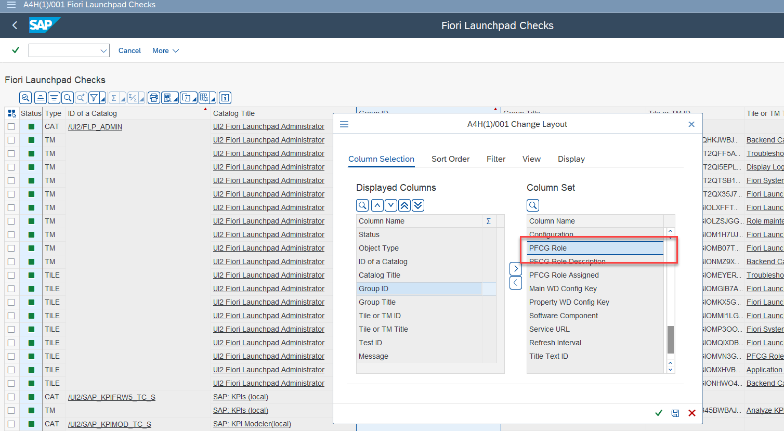
Task: Sort descending using the ALV toolbar icon
Action: point(54,98)
